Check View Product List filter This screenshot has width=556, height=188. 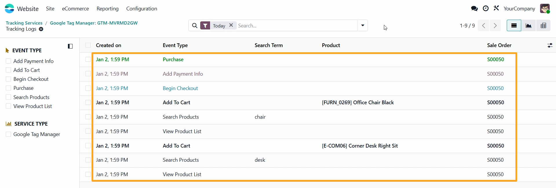click(x=8, y=106)
